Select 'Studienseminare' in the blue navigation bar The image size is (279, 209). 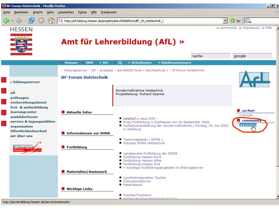[176, 63]
